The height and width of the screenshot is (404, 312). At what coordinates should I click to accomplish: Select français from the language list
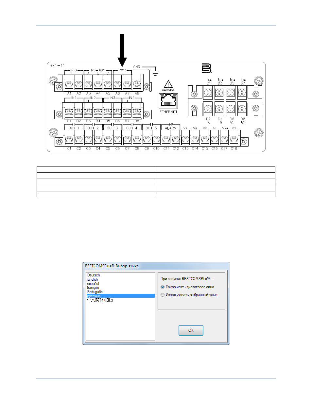93,288
